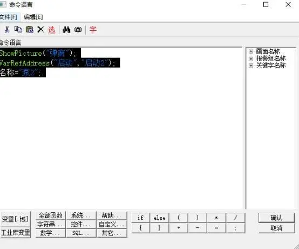Image resolution: width=299 pixels, height=249 pixels.
Task: Insert the if keyword
Action: (x=140, y=218)
